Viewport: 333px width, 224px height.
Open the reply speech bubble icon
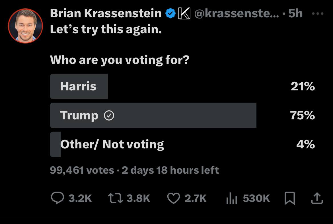click(57, 198)
